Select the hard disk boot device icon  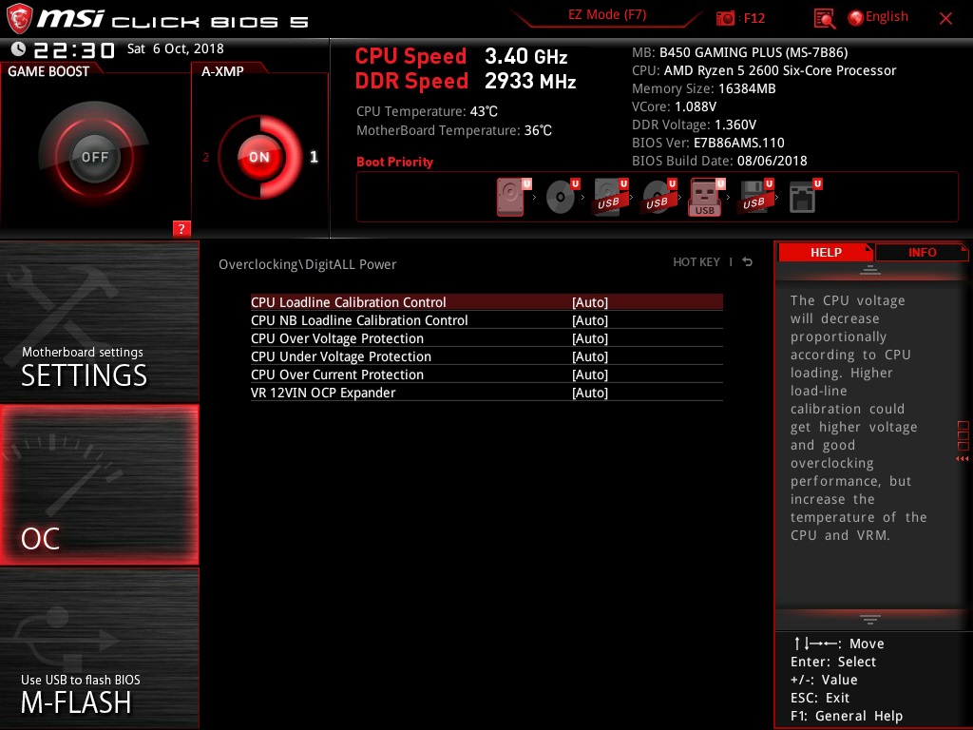[512, 197]
